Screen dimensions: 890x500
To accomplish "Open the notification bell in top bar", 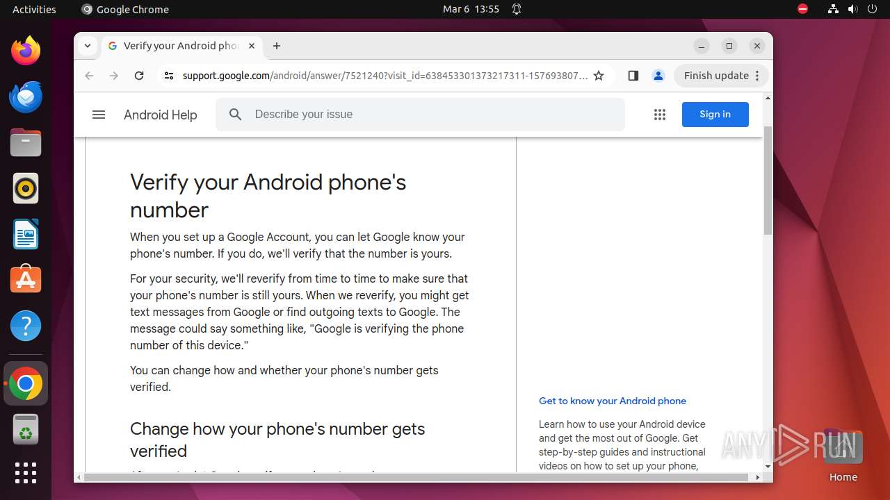I will (517, 9).
